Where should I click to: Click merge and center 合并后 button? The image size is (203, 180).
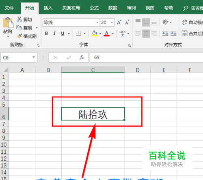[x=192, y=33]
